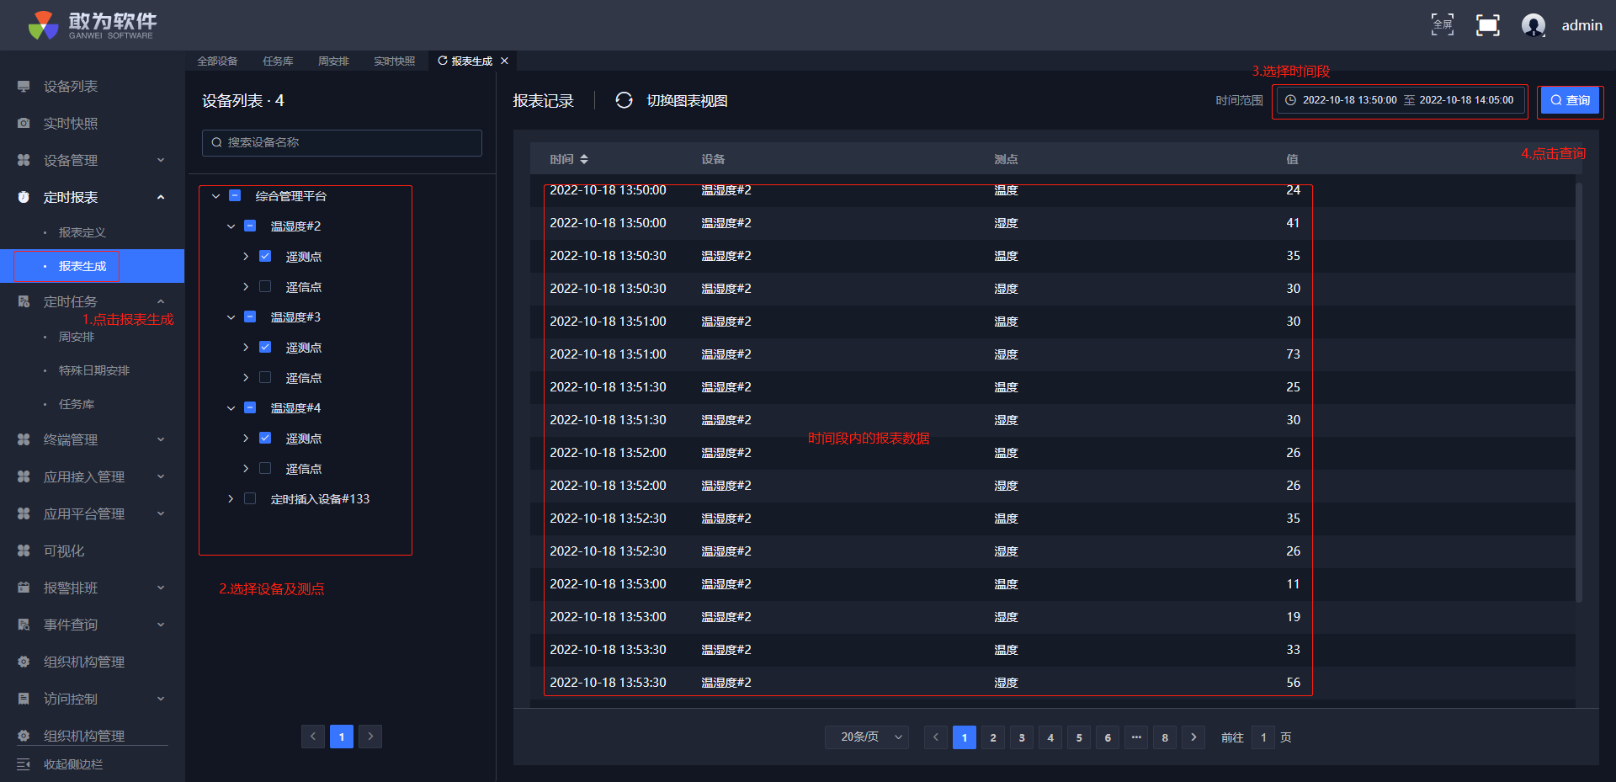Click the admin user avatar icon

point(1533,25)
